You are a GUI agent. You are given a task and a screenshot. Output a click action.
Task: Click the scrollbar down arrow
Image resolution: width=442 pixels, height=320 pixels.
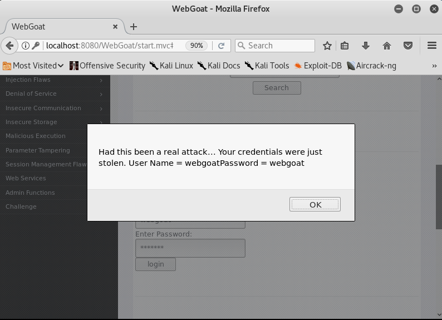(439, 314)
